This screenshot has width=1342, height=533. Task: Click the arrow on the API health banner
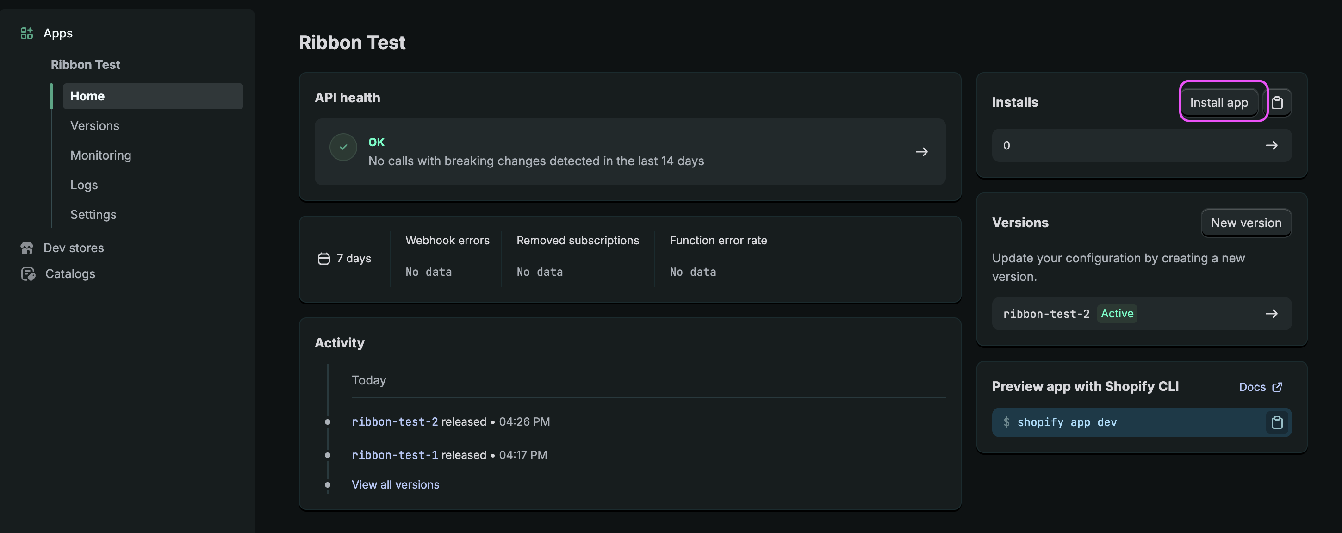(922, 152)
